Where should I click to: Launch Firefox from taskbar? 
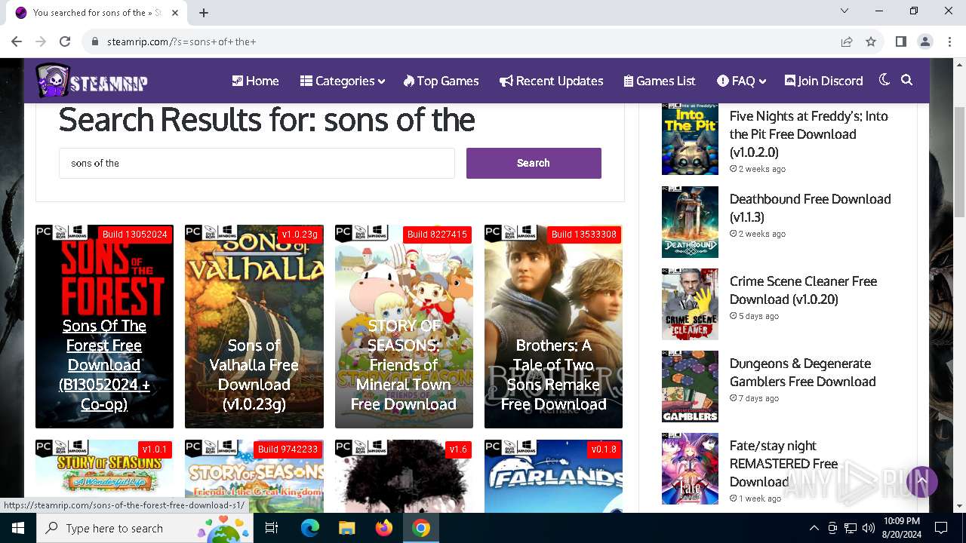click(x=384, y=528)
